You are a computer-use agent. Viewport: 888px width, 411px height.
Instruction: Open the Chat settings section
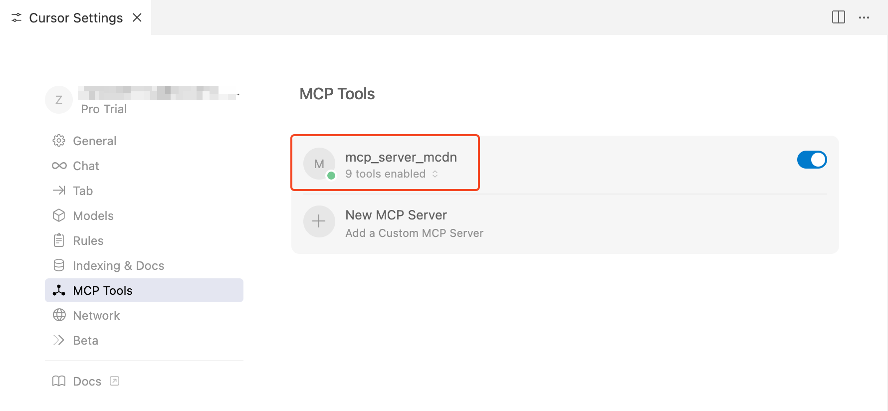pos(144,166)
